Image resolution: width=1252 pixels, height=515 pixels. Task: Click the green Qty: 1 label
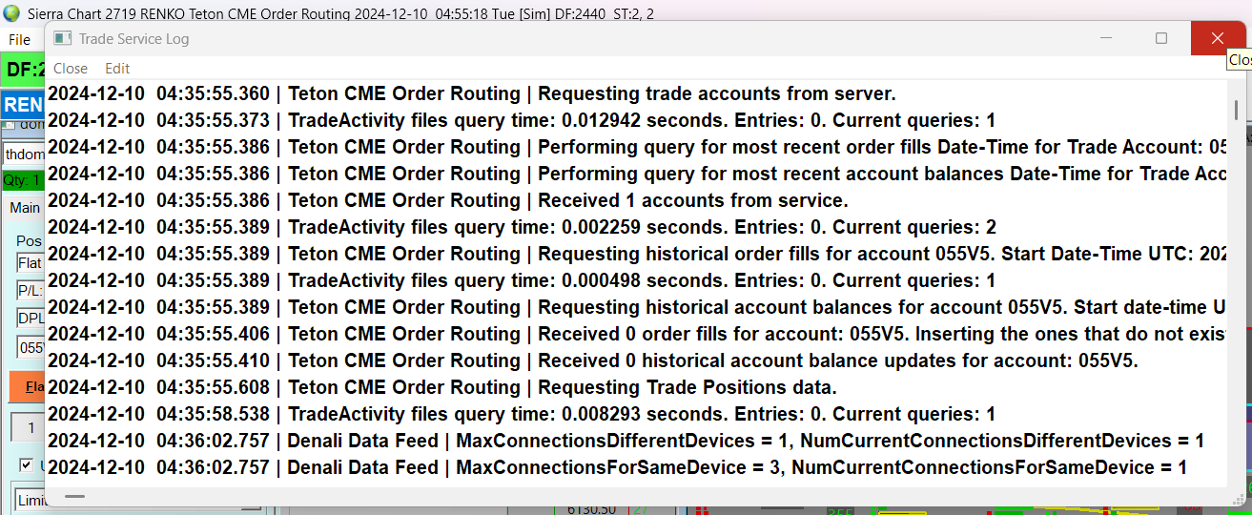[23, 180]
